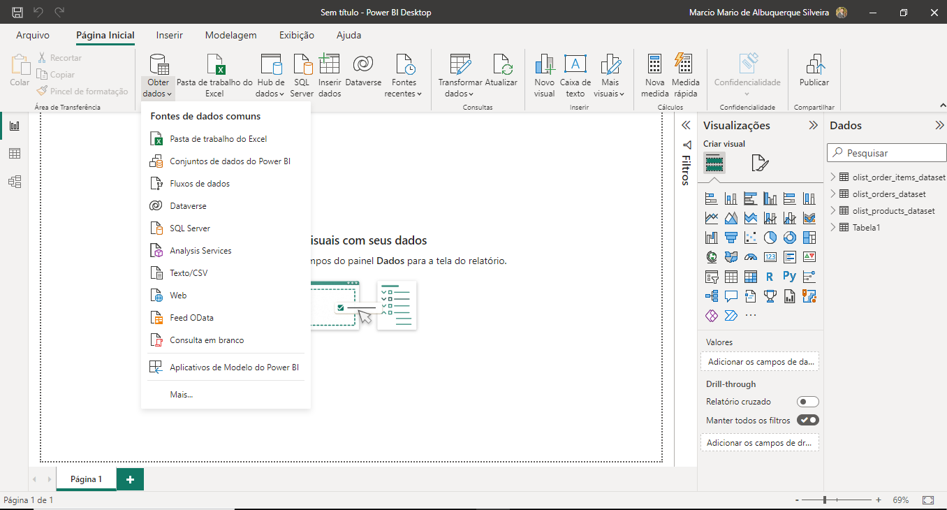Open Mais visuais dropdown
Image resolution: width=947 pixels, height=510 pixels.
tap(610, 76)
